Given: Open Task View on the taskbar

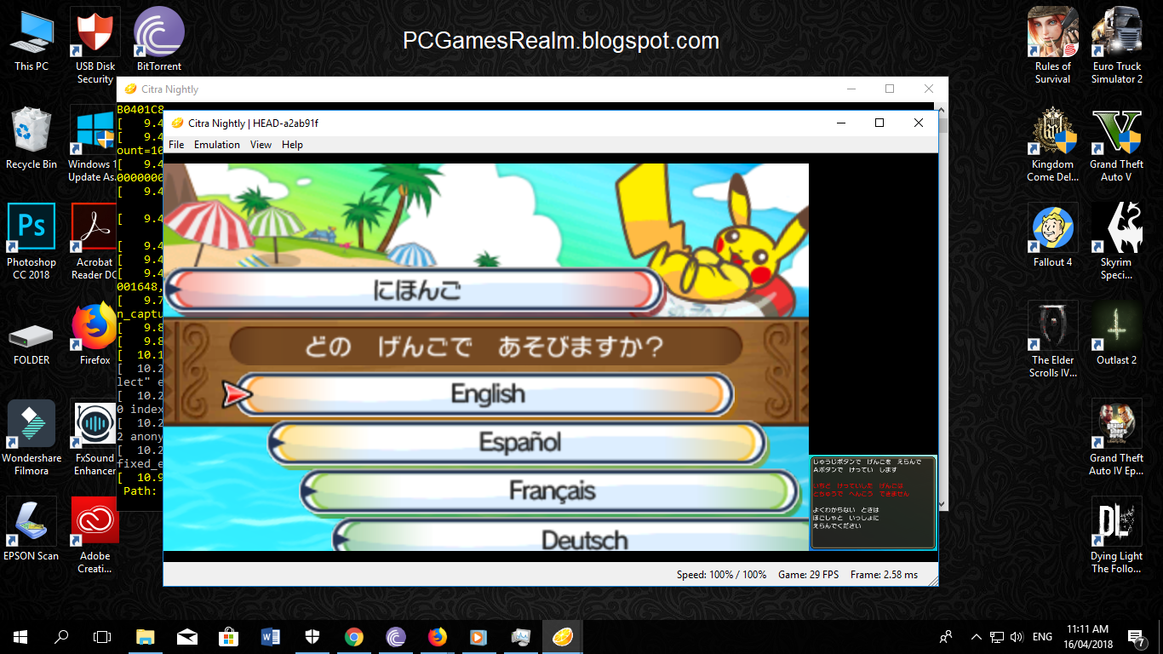Looking at the screenshot, I should click(102, 636).
